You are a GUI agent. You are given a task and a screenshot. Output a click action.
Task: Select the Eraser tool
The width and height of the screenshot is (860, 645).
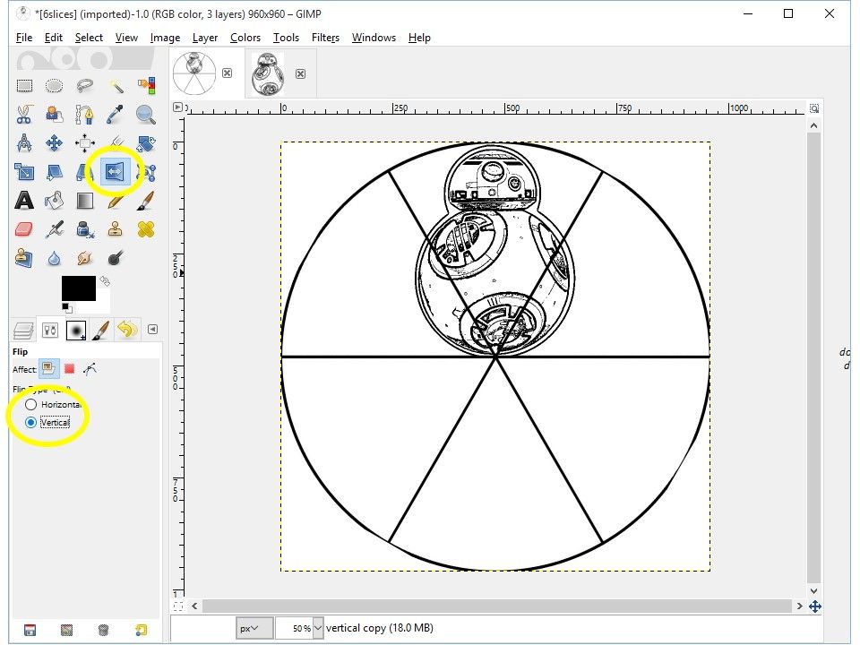[24, 229]
